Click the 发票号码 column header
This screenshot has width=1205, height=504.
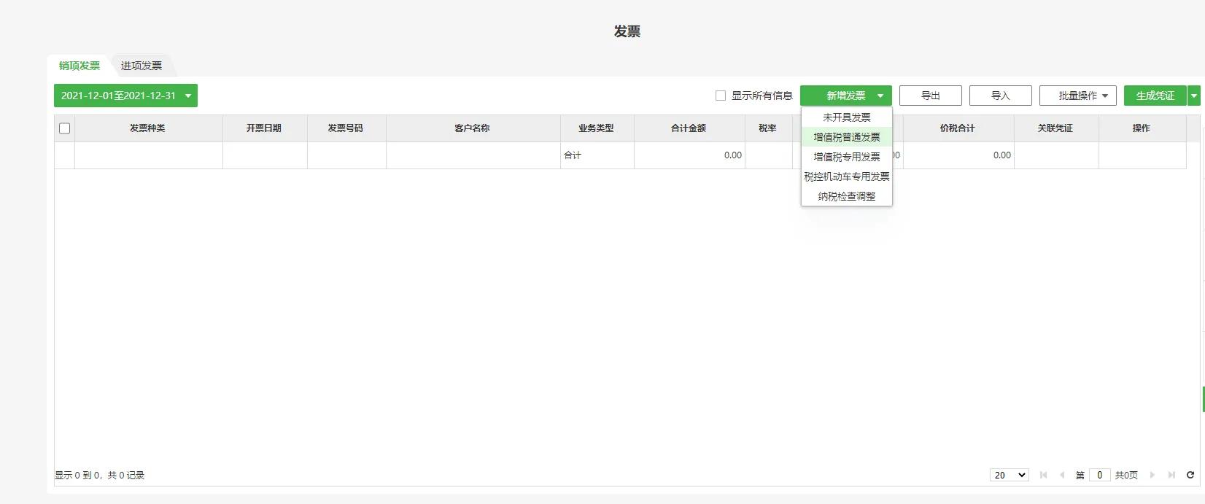pyautogui.click(x=346, y=128)
